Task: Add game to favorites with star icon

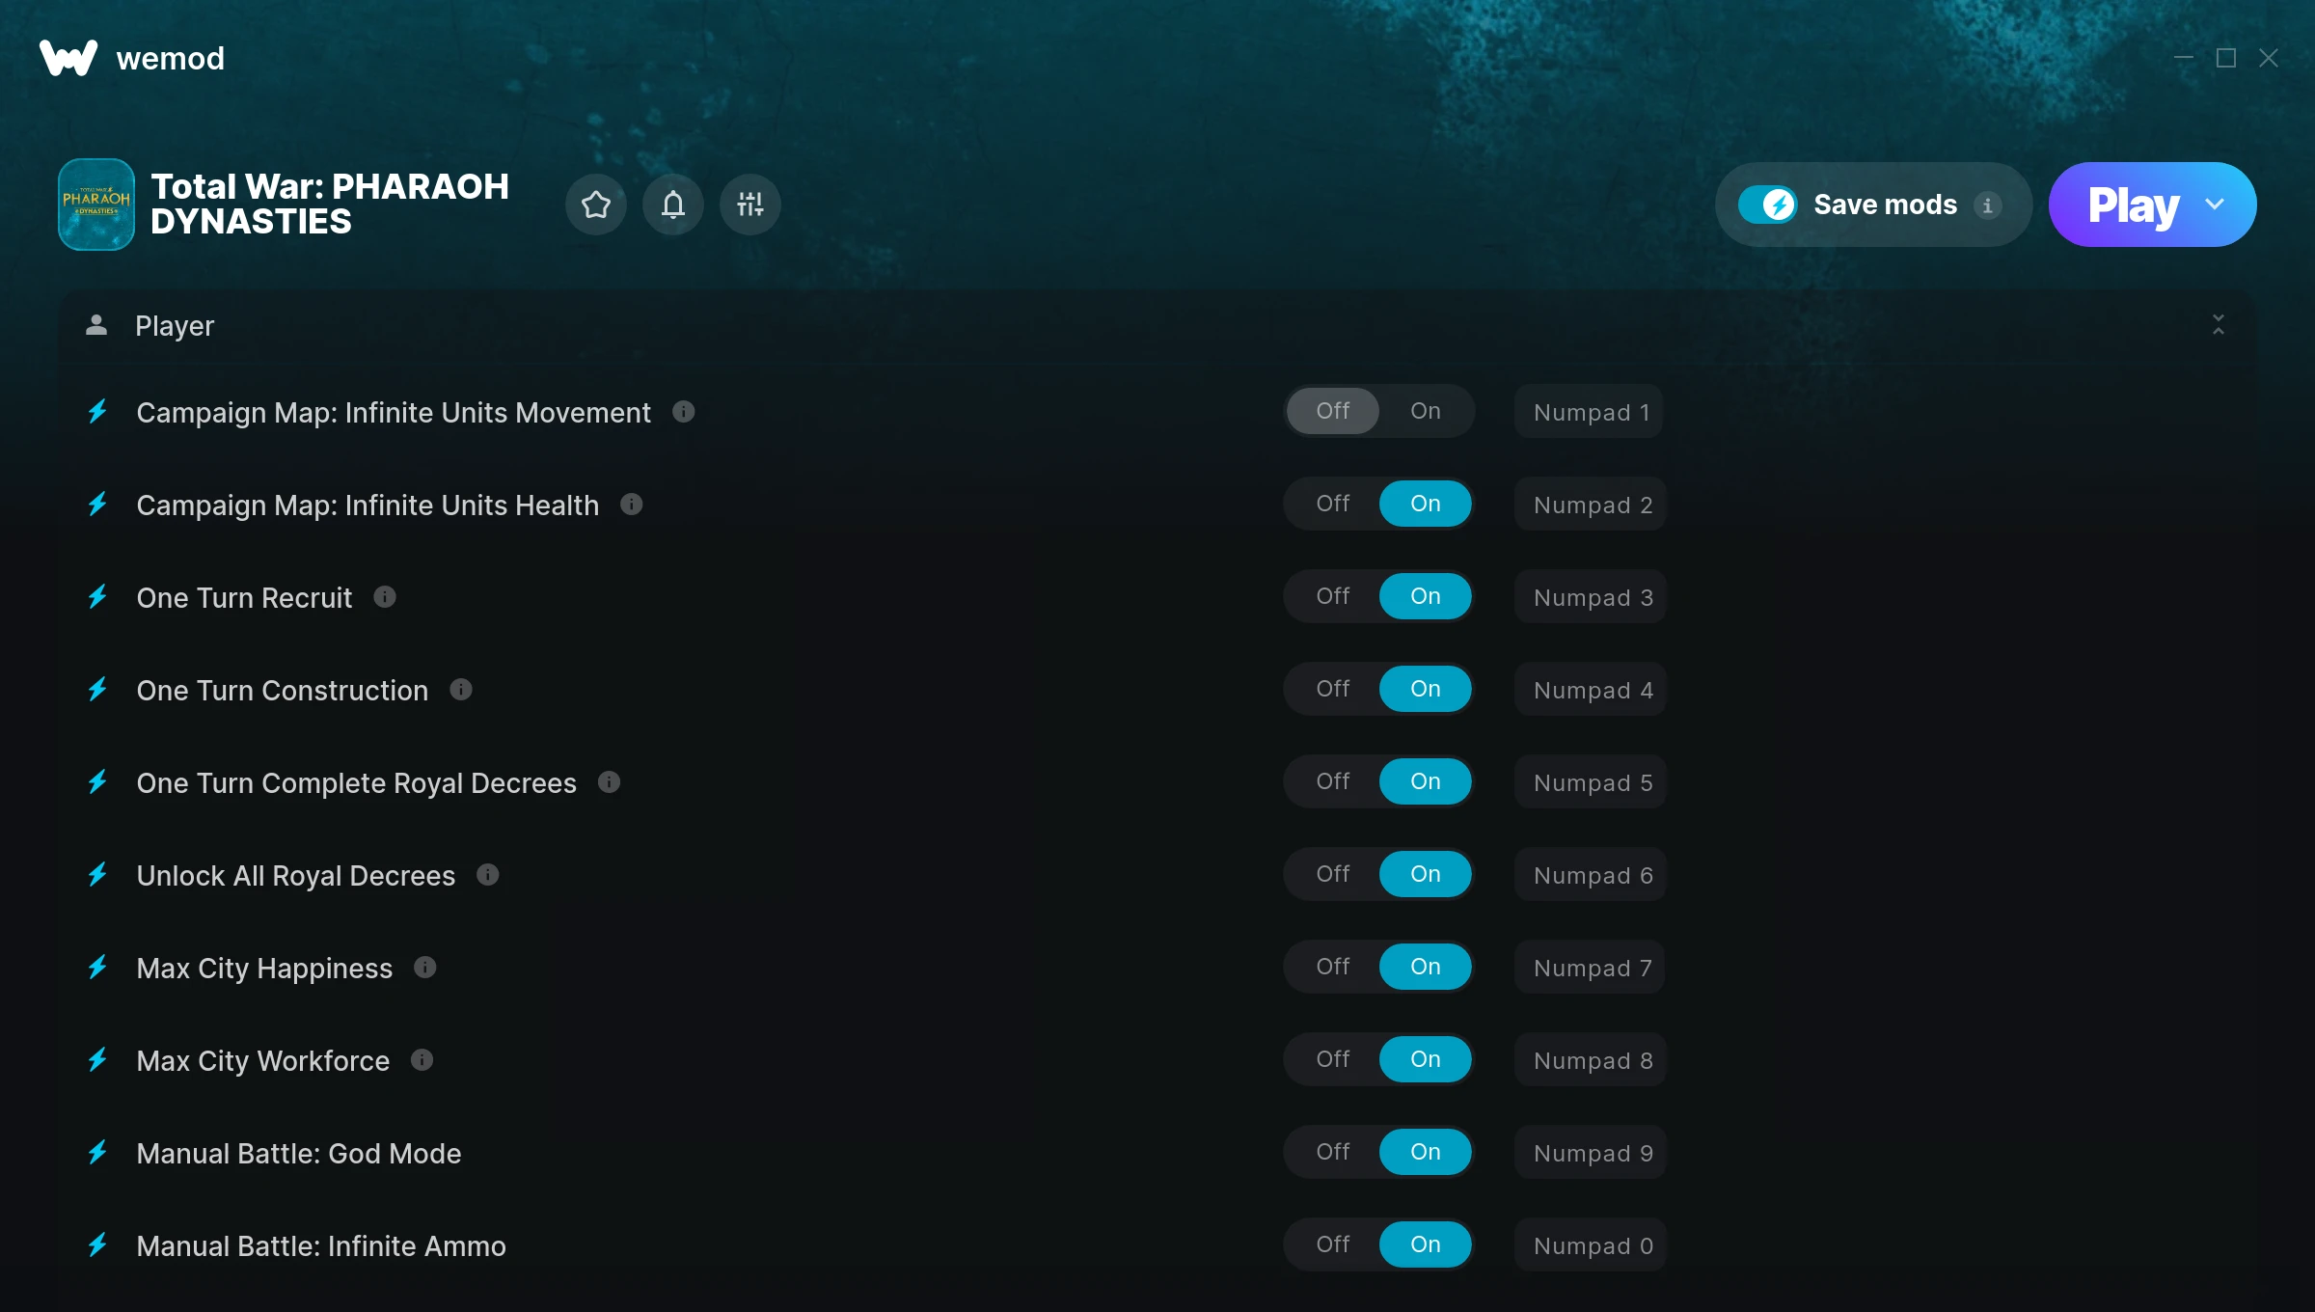Action: click(596, 205)
